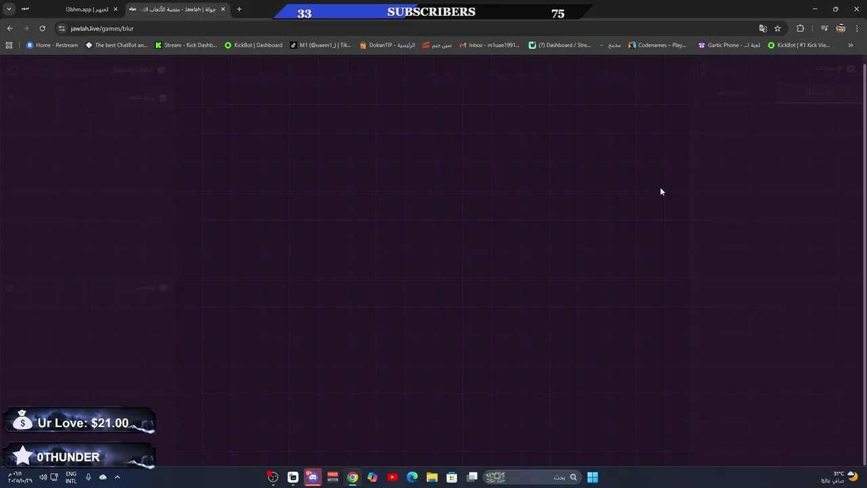Screen dimensions: 867x488
Task: Open the Inbox - m1uae1991 Gmail bookmark
Action: click(x=490, y=45)
